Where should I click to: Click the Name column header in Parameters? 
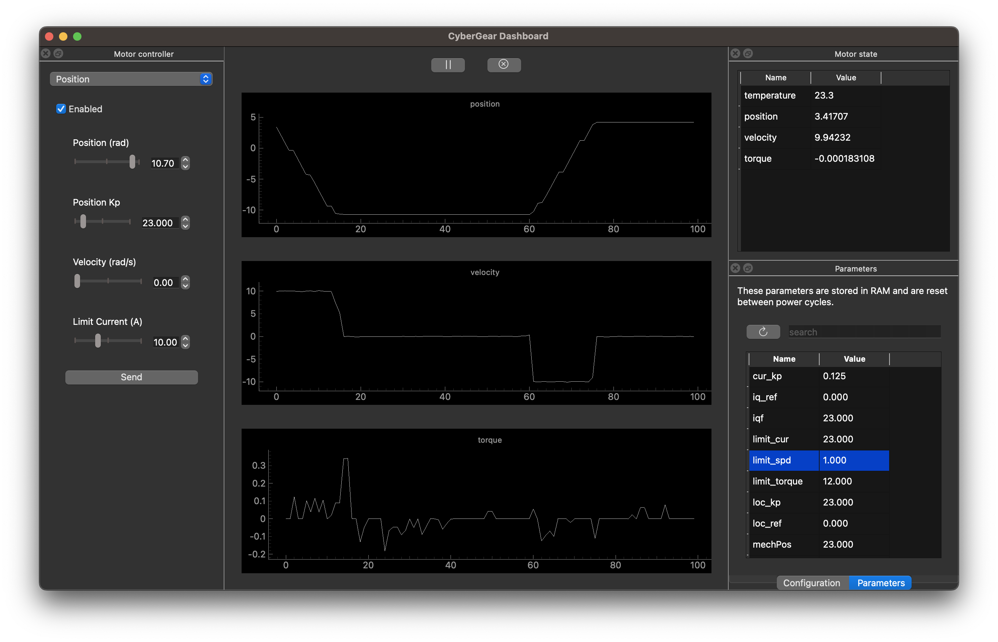coord(784,359)
